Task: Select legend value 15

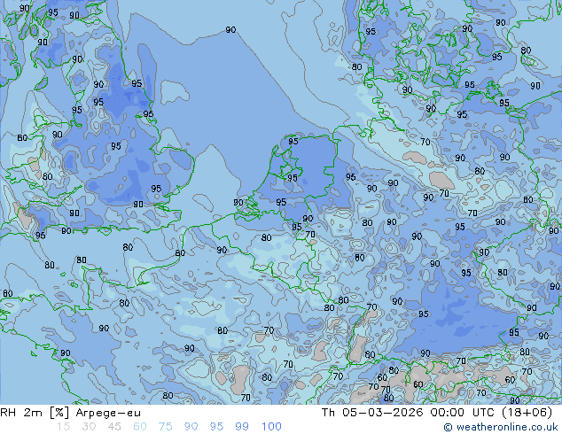Action: pyautogui.click(x=63, y=427)
